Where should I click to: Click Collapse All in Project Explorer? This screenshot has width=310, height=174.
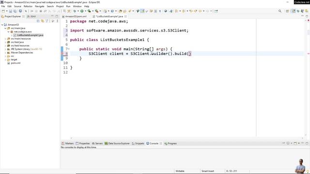38,21
